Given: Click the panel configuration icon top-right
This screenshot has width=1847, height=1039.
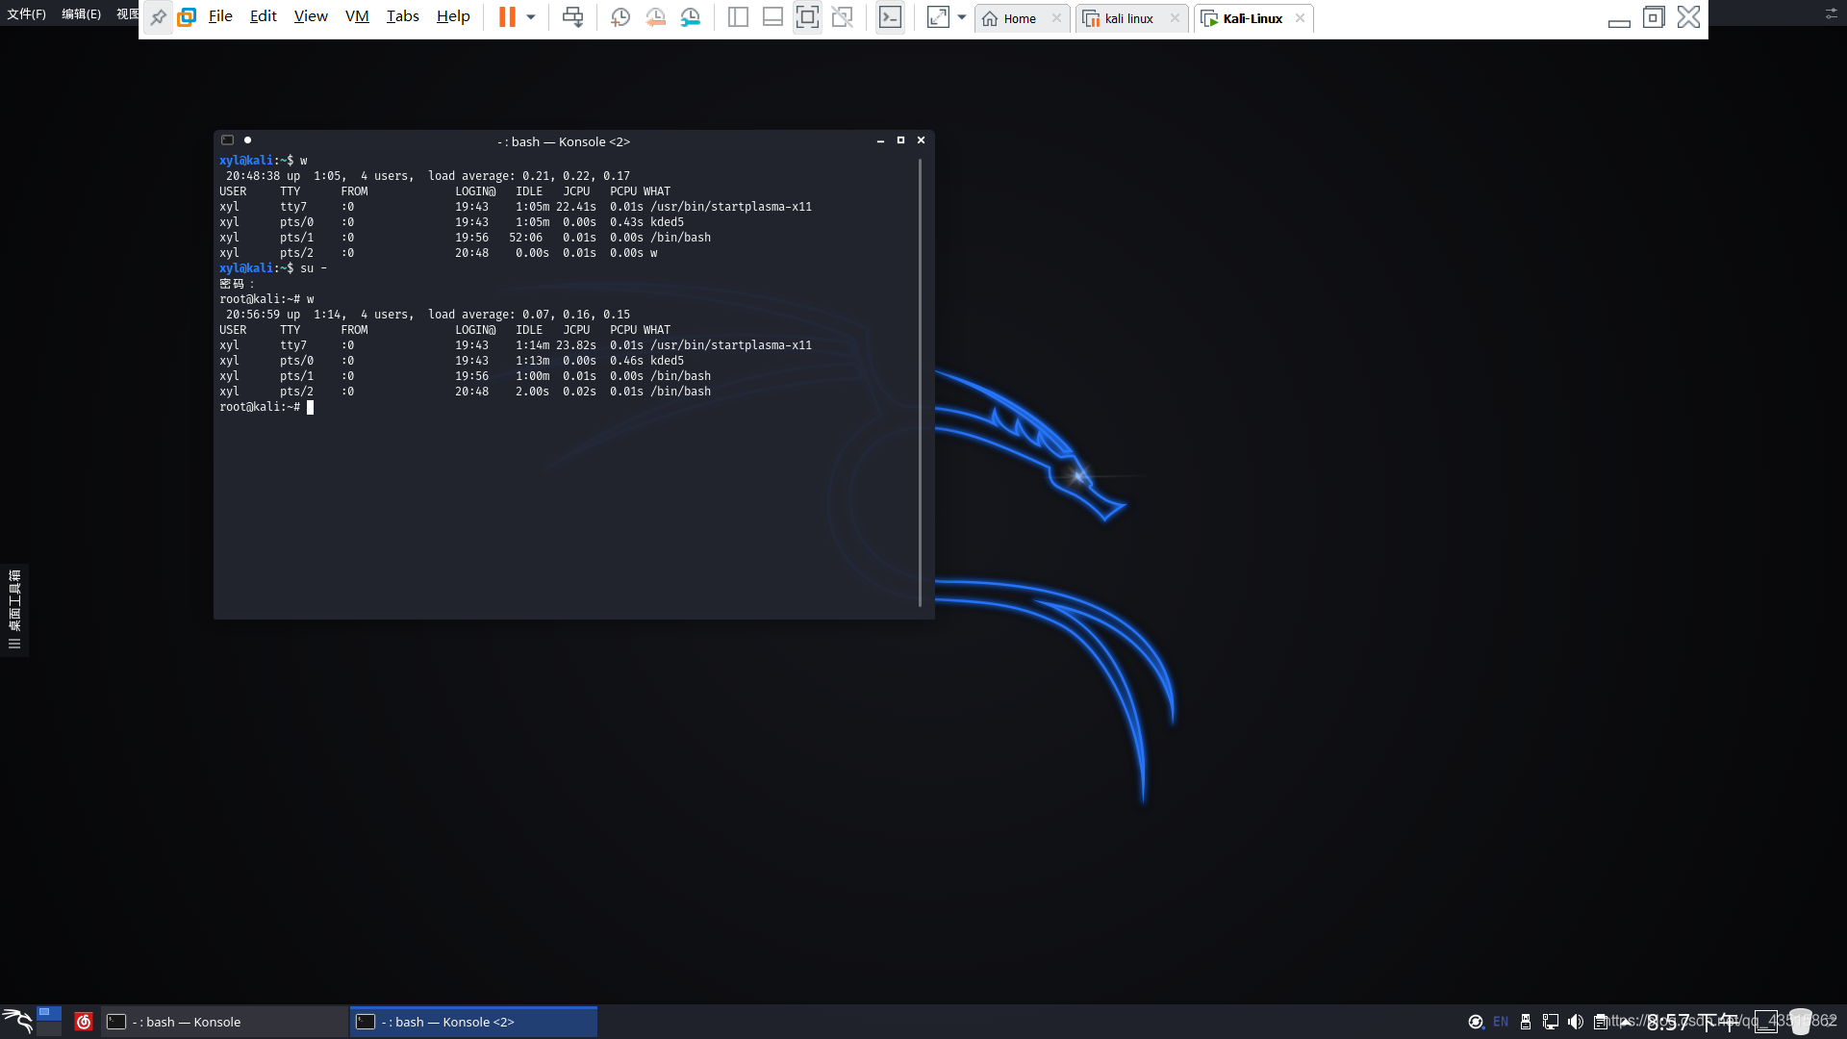Looking at the screenshot, I should pyautogui.click(x=1831, y=13).
